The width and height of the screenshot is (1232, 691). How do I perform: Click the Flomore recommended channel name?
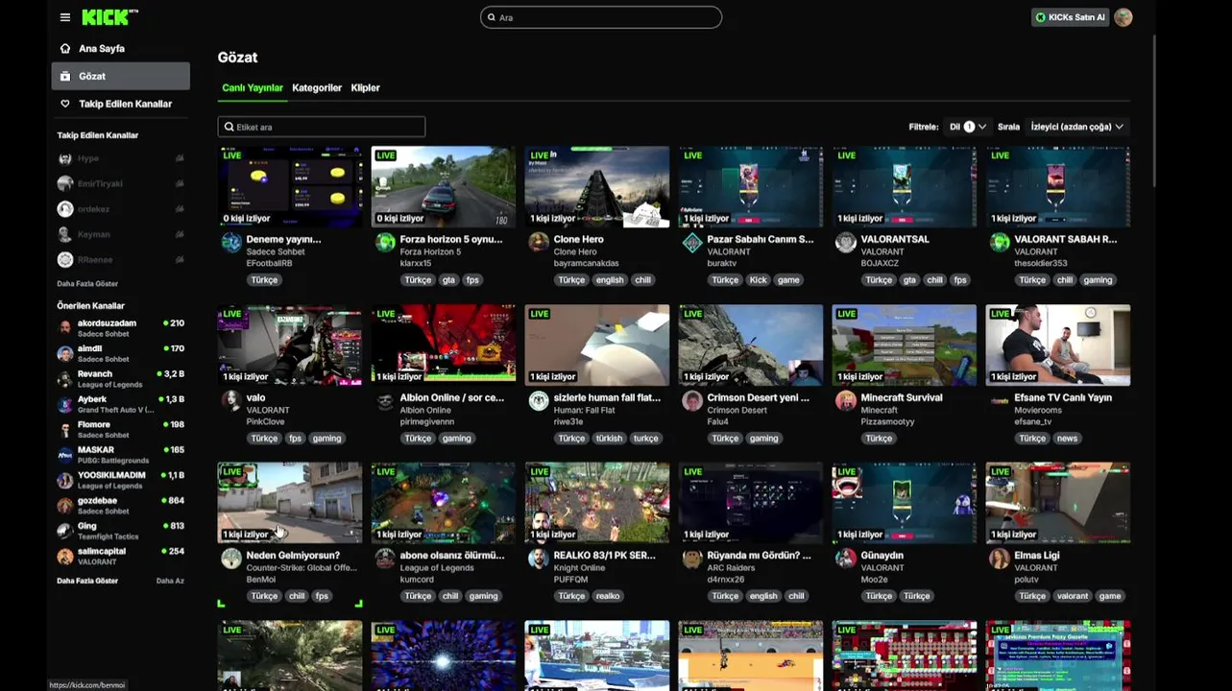click(x=94, y=424)
